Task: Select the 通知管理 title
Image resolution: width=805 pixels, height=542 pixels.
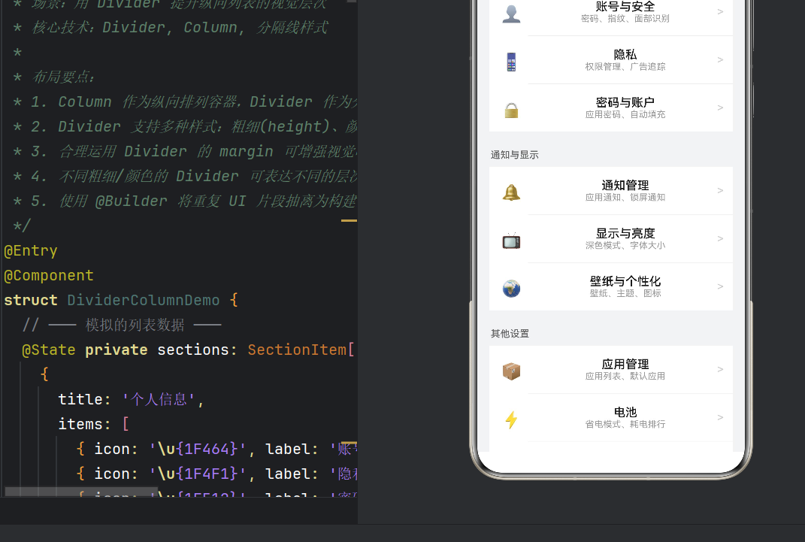Action: coord(625,185)
